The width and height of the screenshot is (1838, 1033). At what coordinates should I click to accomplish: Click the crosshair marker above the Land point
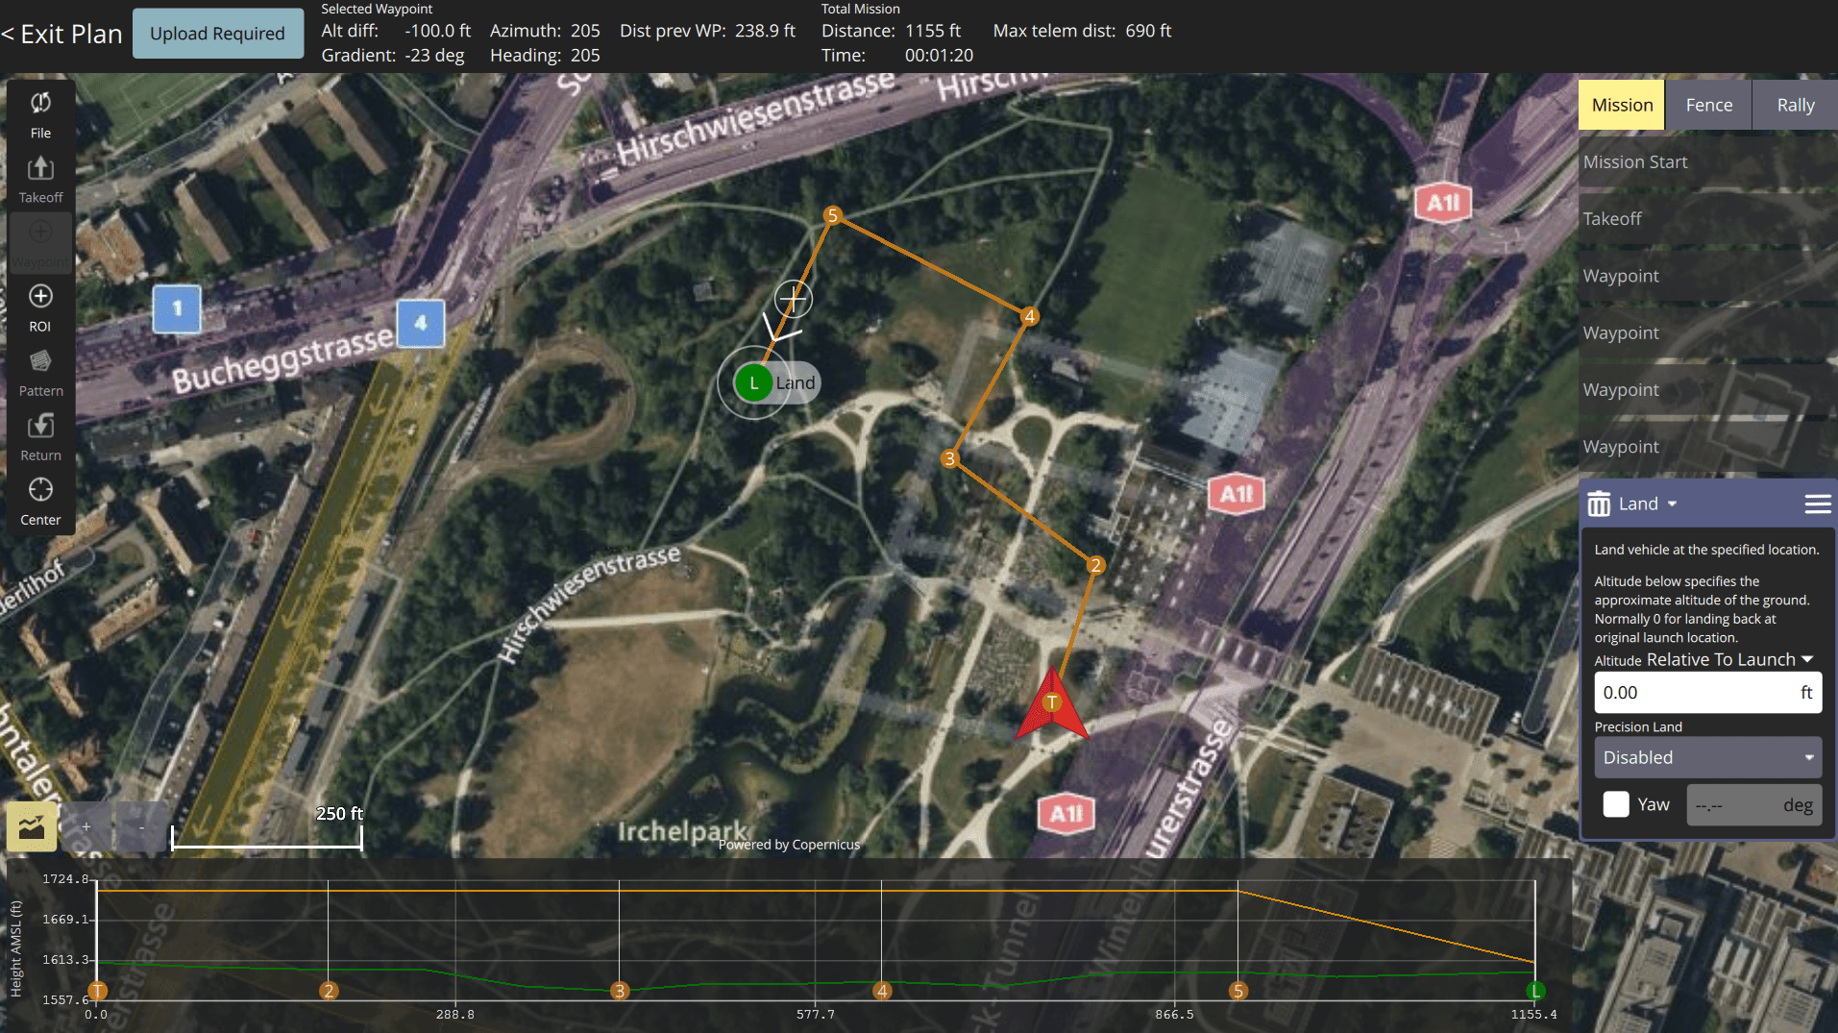point(794,298)
